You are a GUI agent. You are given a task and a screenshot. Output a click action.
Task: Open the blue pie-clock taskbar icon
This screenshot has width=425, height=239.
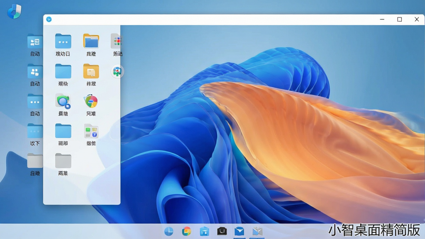169,232
